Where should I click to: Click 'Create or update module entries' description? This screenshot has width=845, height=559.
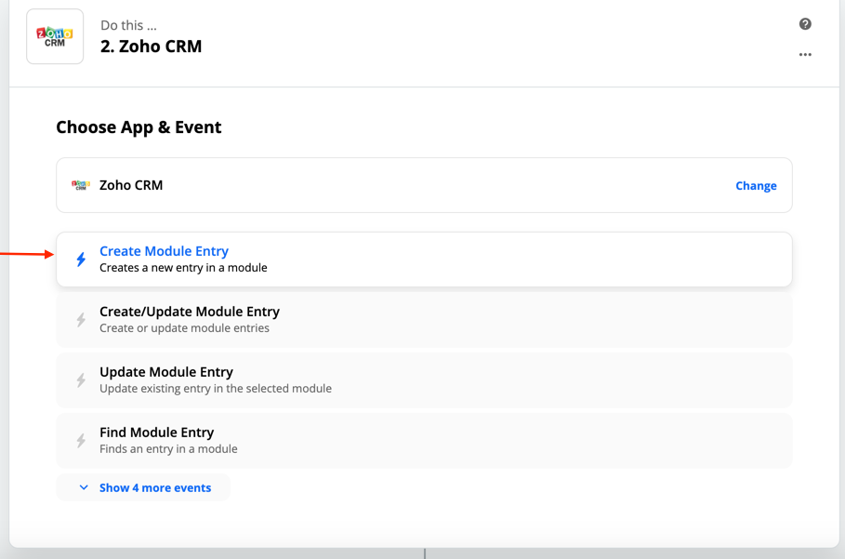184,328
